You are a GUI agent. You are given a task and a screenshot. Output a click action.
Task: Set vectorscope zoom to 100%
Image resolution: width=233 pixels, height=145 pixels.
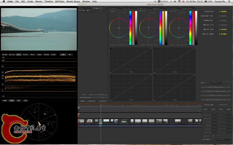[x=5, y=101]
